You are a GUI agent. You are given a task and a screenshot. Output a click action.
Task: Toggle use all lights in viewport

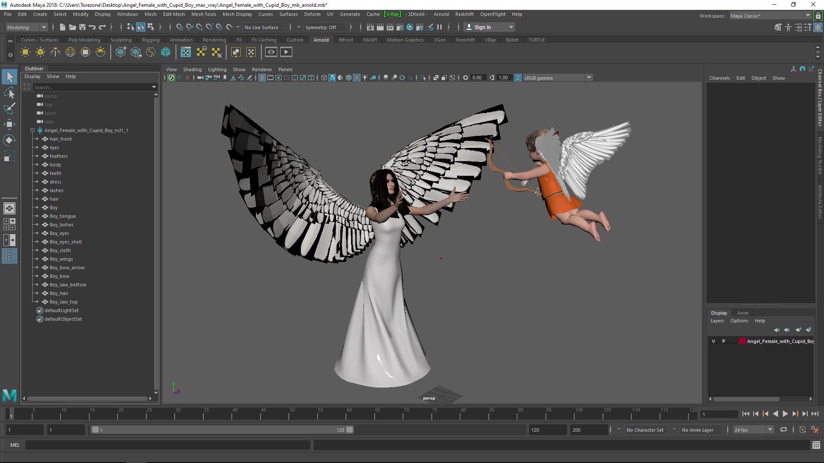(x=365, y=78)
